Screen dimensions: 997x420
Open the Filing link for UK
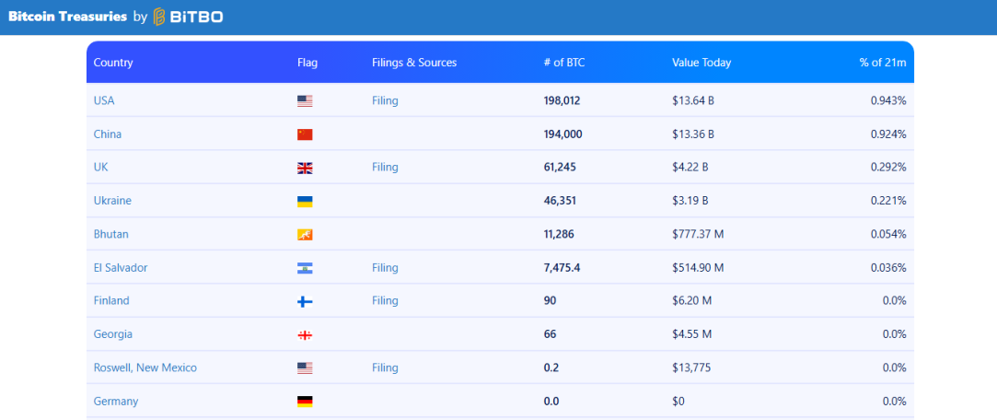click(x=385, y=168)
